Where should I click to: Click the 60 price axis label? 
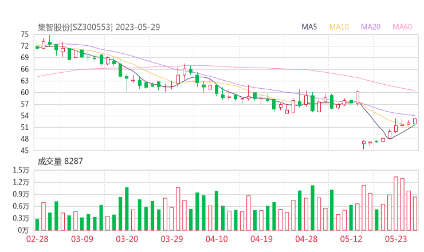24,92
